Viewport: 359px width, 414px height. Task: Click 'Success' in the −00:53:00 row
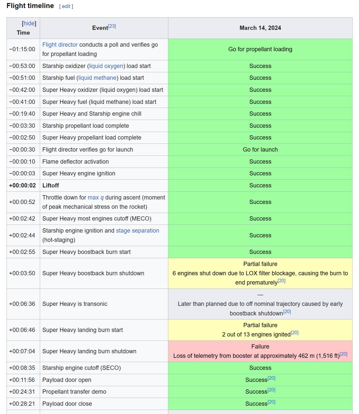tap(260, 66)
